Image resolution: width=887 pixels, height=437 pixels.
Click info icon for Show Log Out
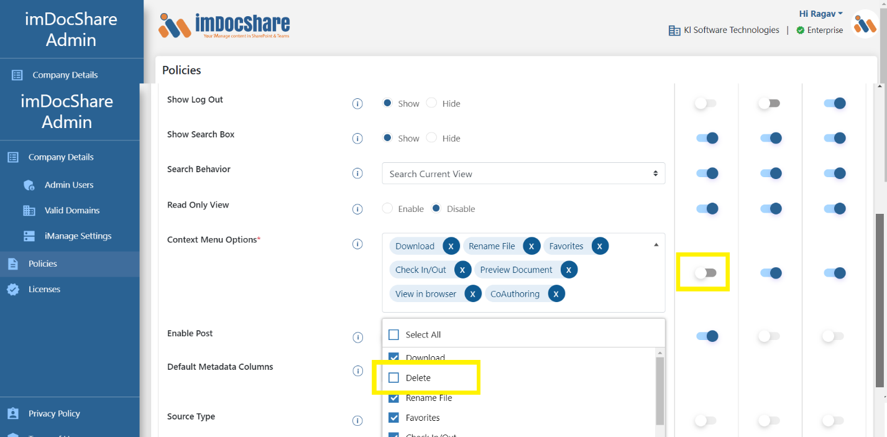click(357, 104)
